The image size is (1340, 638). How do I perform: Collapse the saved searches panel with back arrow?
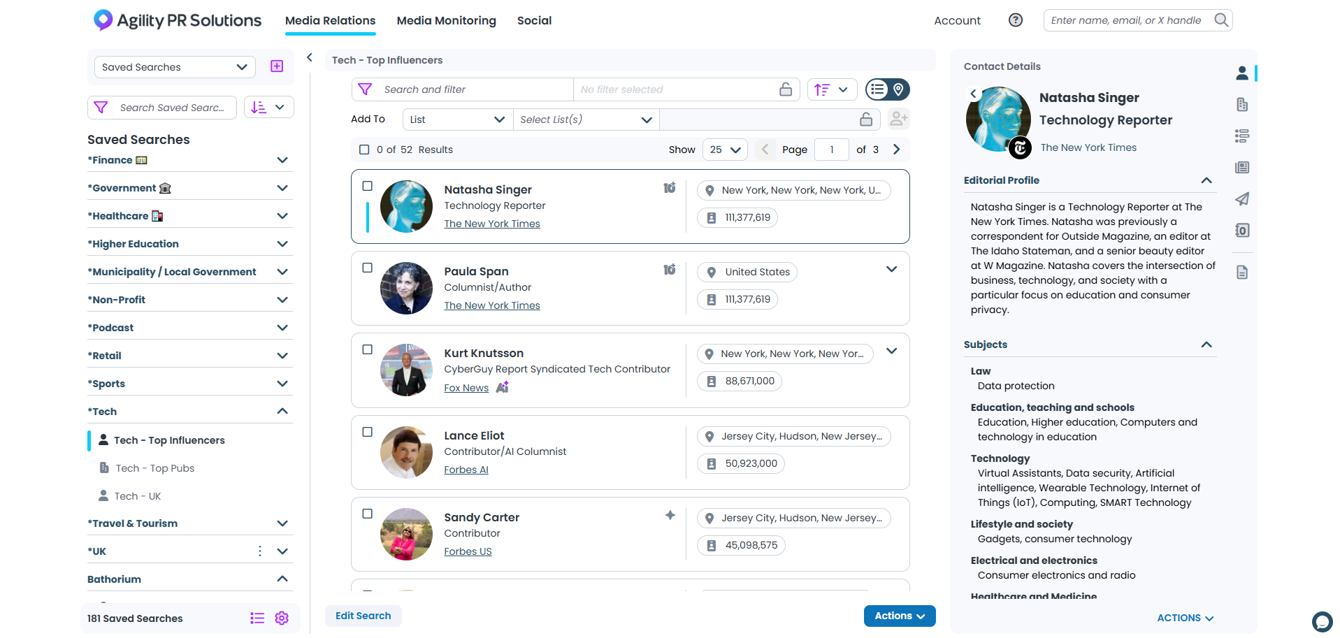click(310, 58)
